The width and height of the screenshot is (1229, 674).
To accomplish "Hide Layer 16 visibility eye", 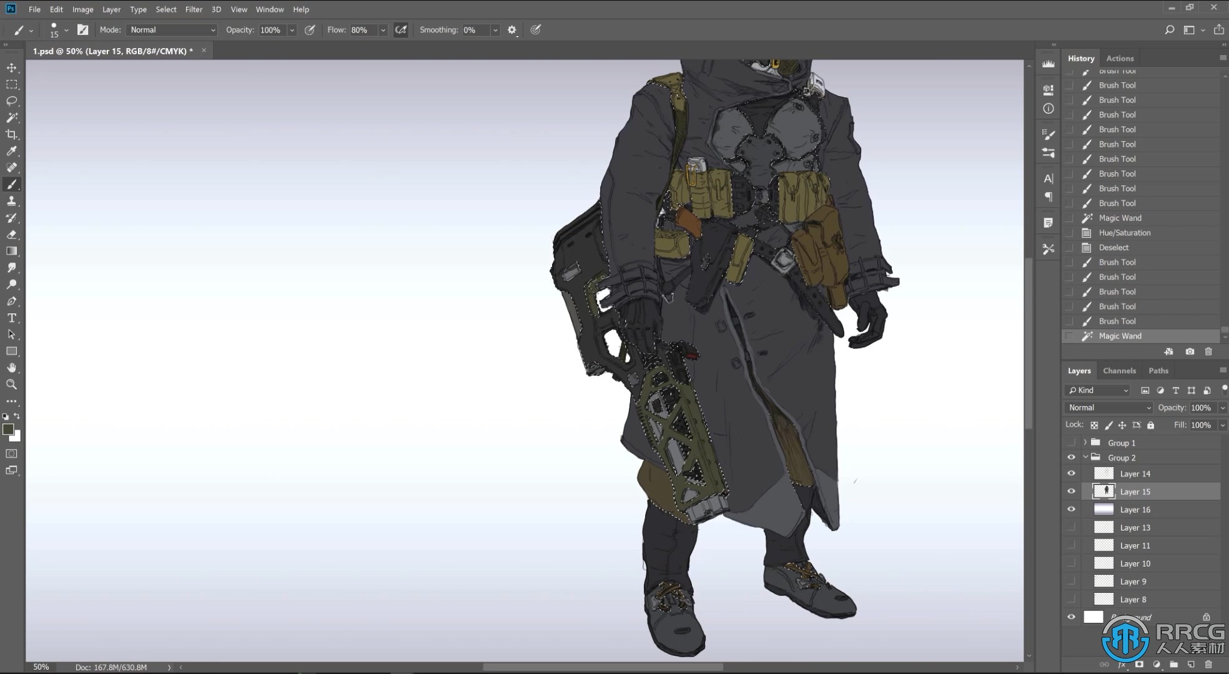I will [1072, 509].
